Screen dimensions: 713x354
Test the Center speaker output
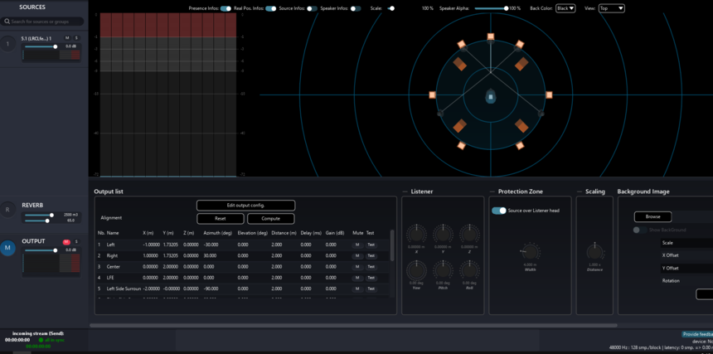tap(371, 267)
